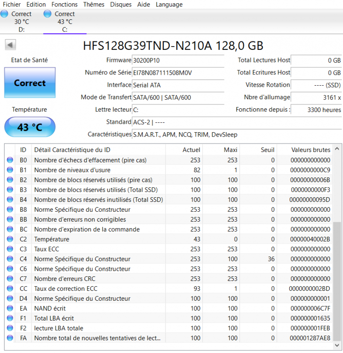The height and width of the screenshot is (353, 343).
Task: Open the Fonctions menu
Action: tap(64, 4)
